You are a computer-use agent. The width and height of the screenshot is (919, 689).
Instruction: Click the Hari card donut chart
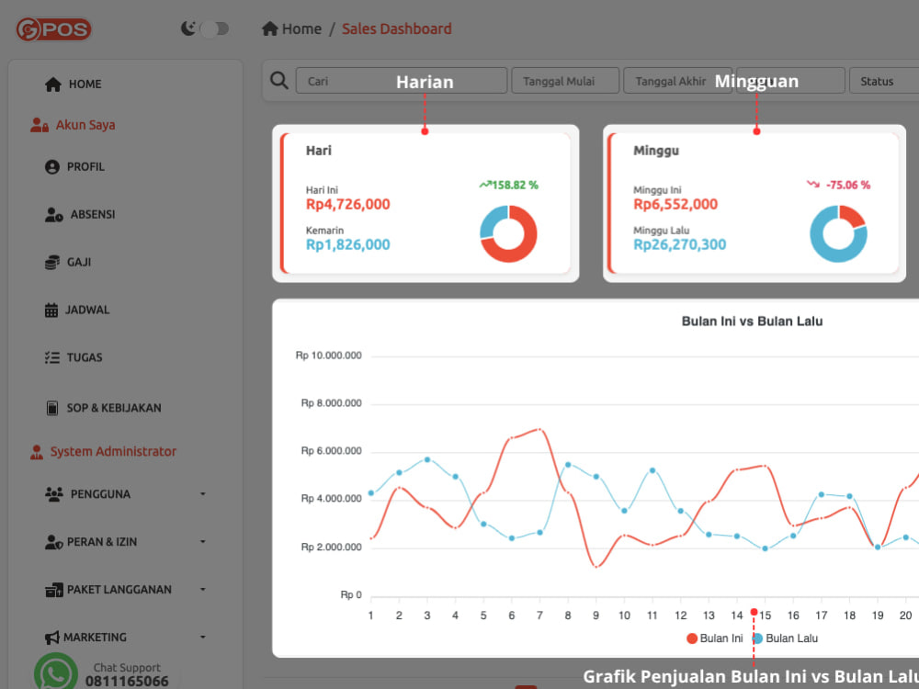(x=508, y=233)
